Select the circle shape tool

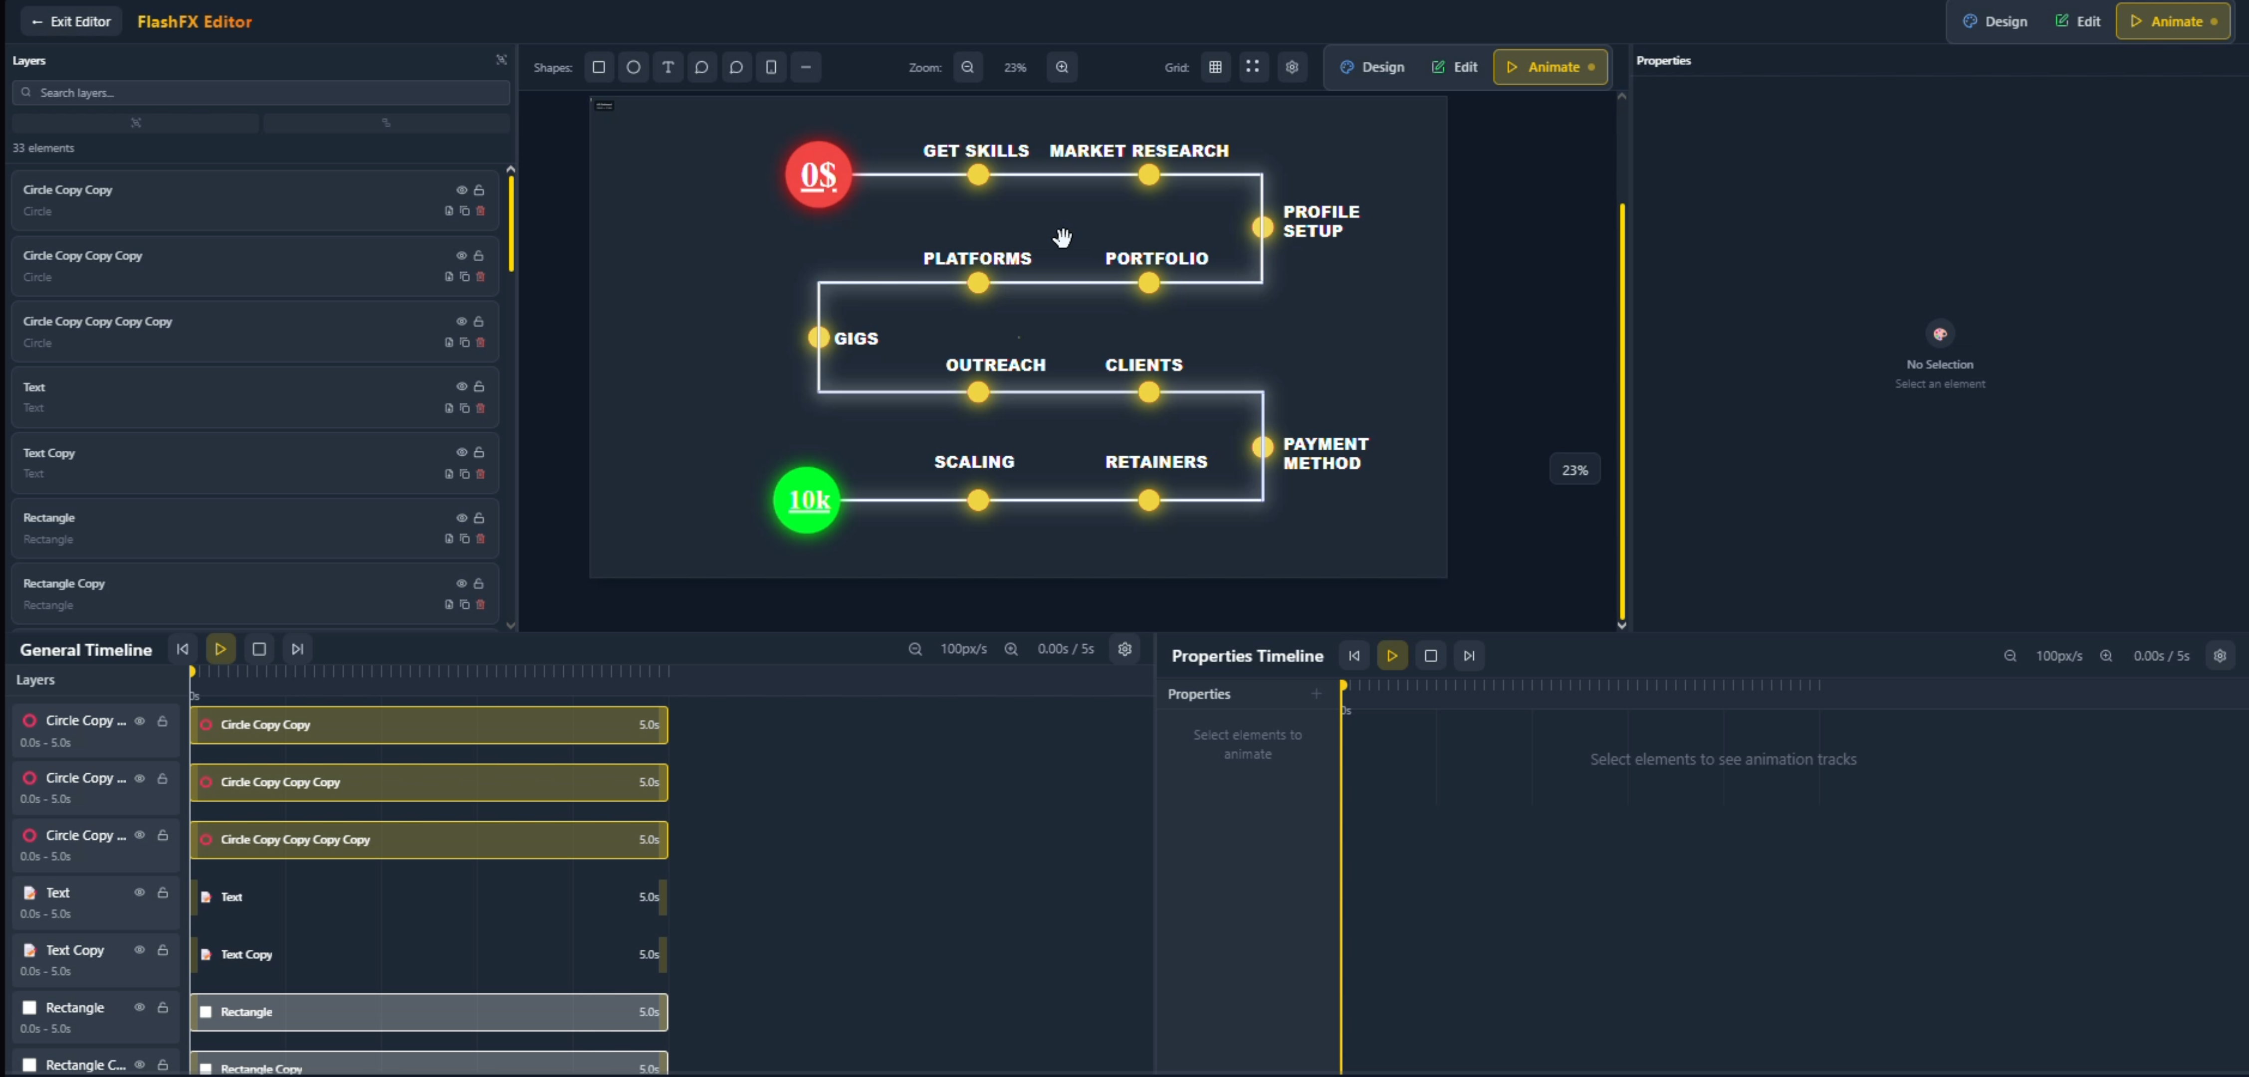[634, 67]
